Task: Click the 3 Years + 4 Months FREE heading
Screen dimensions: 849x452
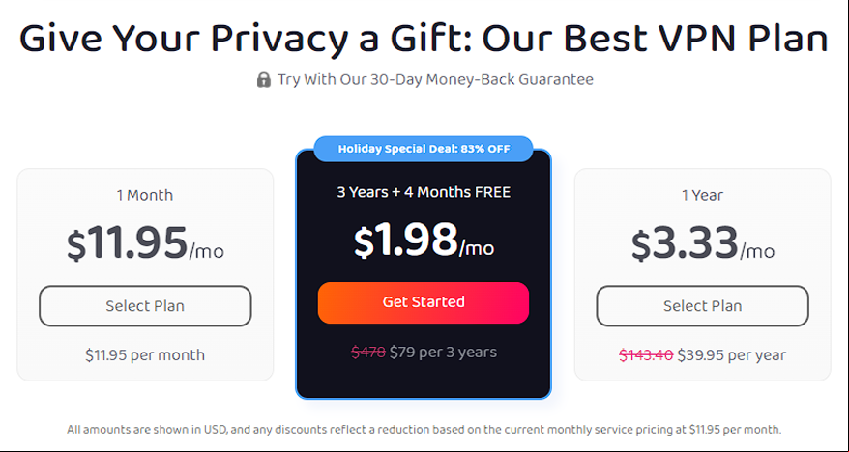Action: [424, 192]
